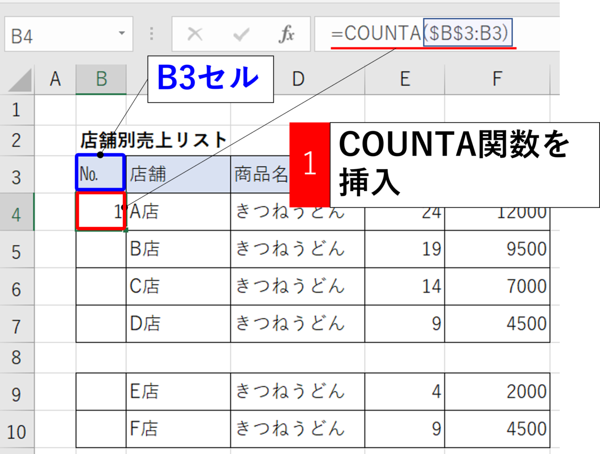Image resolution: width=600 pixels, height=454 pixels.
Task: Select column E header
Action: [x=405, y=80]
